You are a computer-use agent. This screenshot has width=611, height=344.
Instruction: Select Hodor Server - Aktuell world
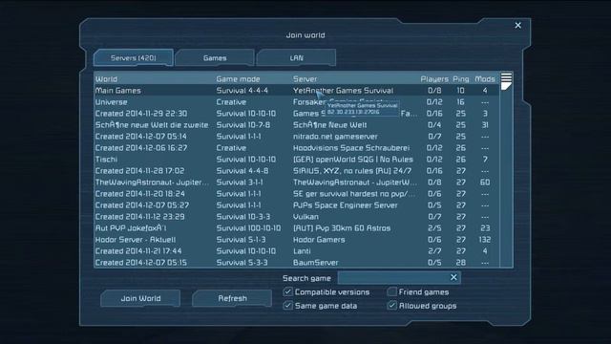pos(297,240)
